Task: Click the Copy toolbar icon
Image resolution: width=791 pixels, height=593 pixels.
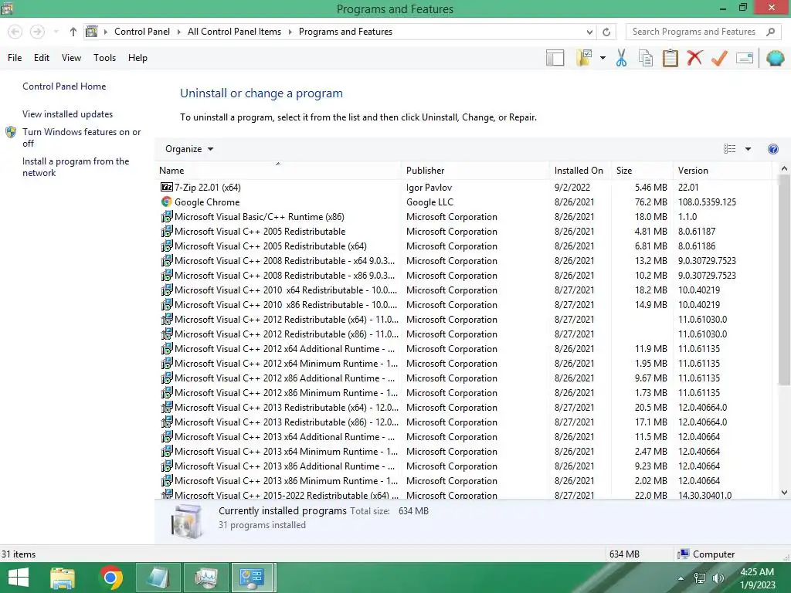Action: pos(646,58)
